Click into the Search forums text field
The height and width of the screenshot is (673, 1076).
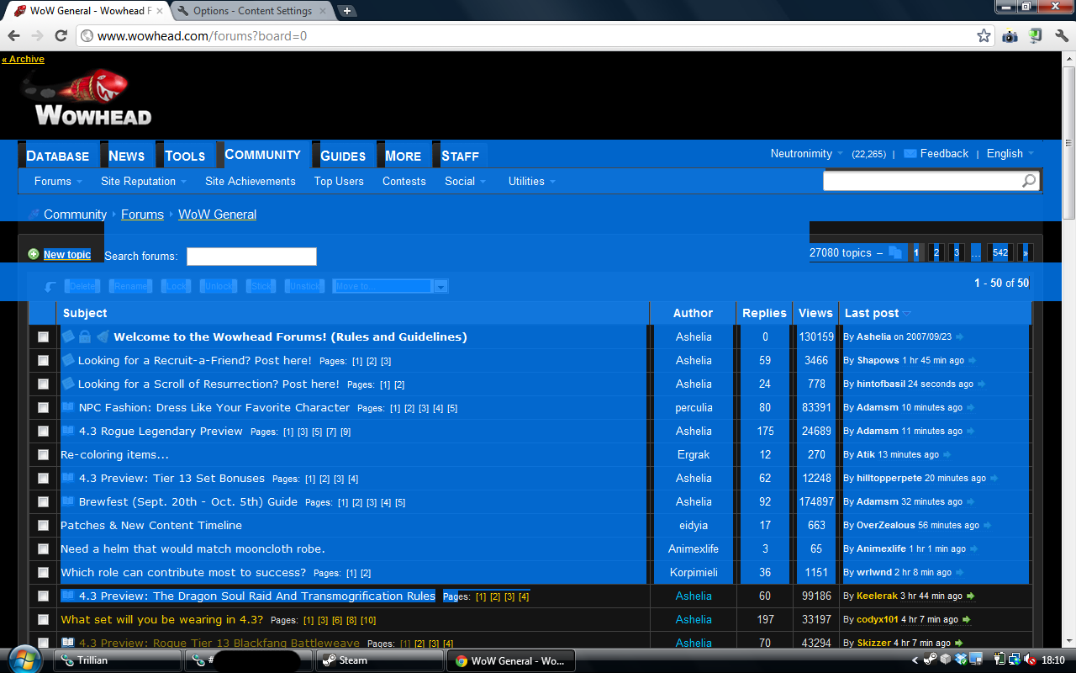point(251,257)
